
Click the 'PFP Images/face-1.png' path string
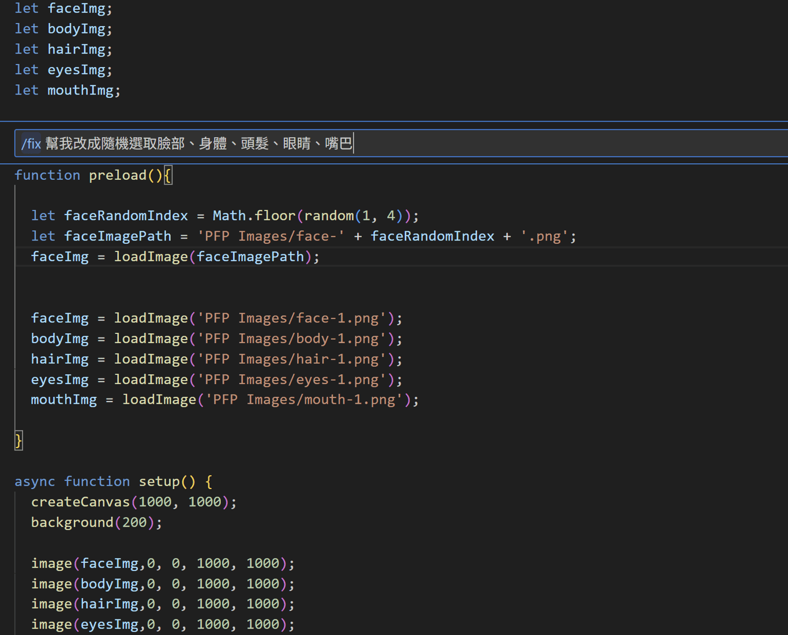pyautogui.click(x=292, y=318)
